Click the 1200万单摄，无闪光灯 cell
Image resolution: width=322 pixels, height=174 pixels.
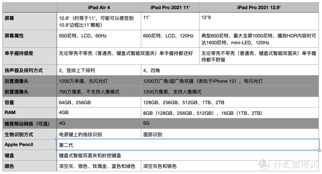coord(99,81)
